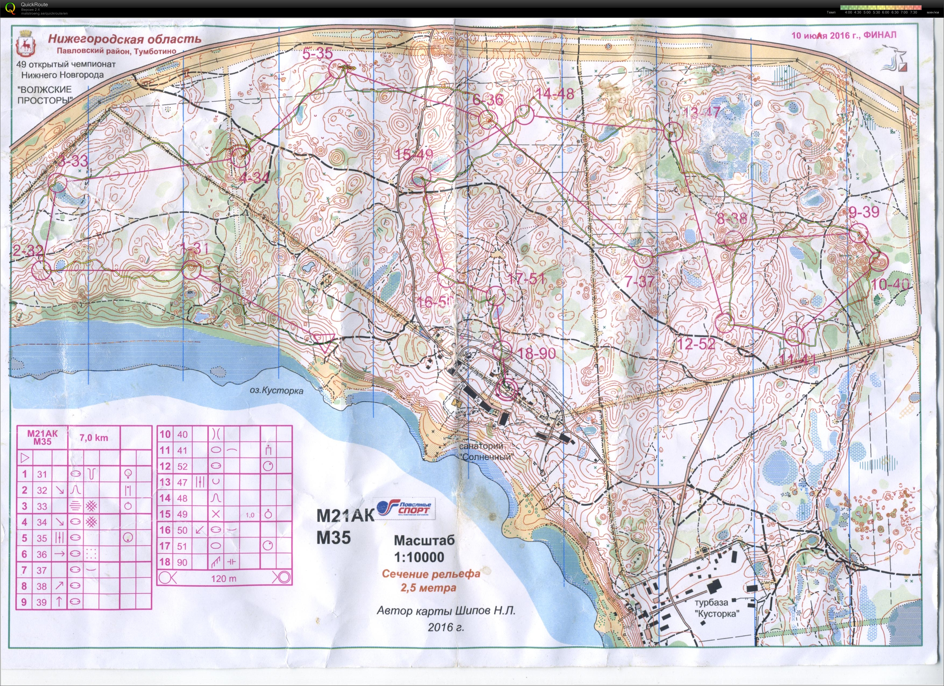
Task: Click the 7,0 km cell in legend
Action: pos(94,438)
